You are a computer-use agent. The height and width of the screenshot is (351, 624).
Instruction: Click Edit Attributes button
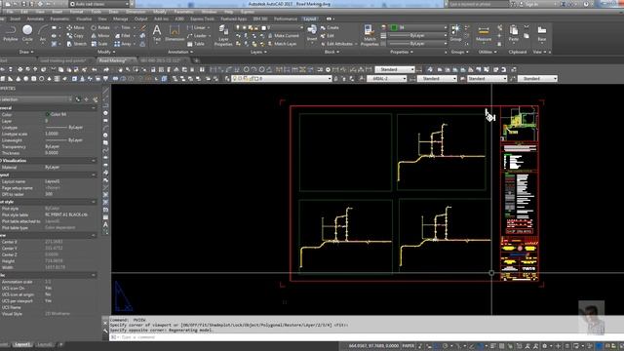336,44
